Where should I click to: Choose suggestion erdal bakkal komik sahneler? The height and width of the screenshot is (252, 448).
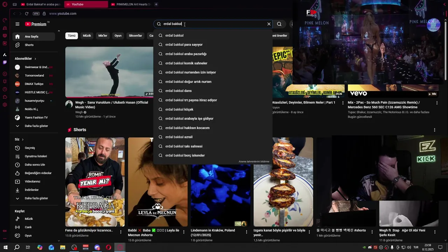pyautogui.click(x=213, y=63)
